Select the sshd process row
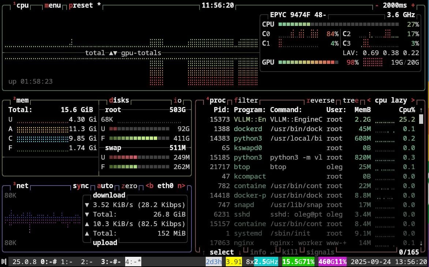The width and height of the screenshot is (429, 267). 312,214
